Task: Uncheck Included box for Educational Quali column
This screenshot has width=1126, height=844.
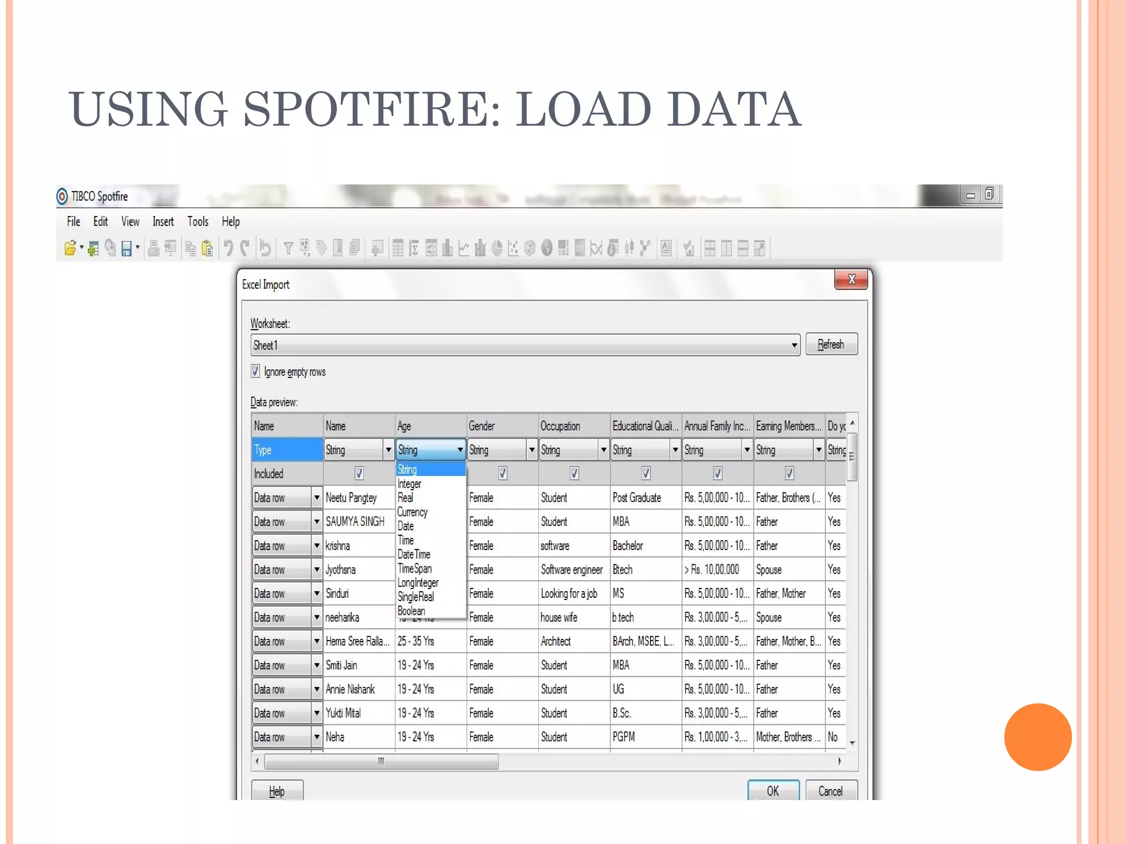Action: coord(646,473)
